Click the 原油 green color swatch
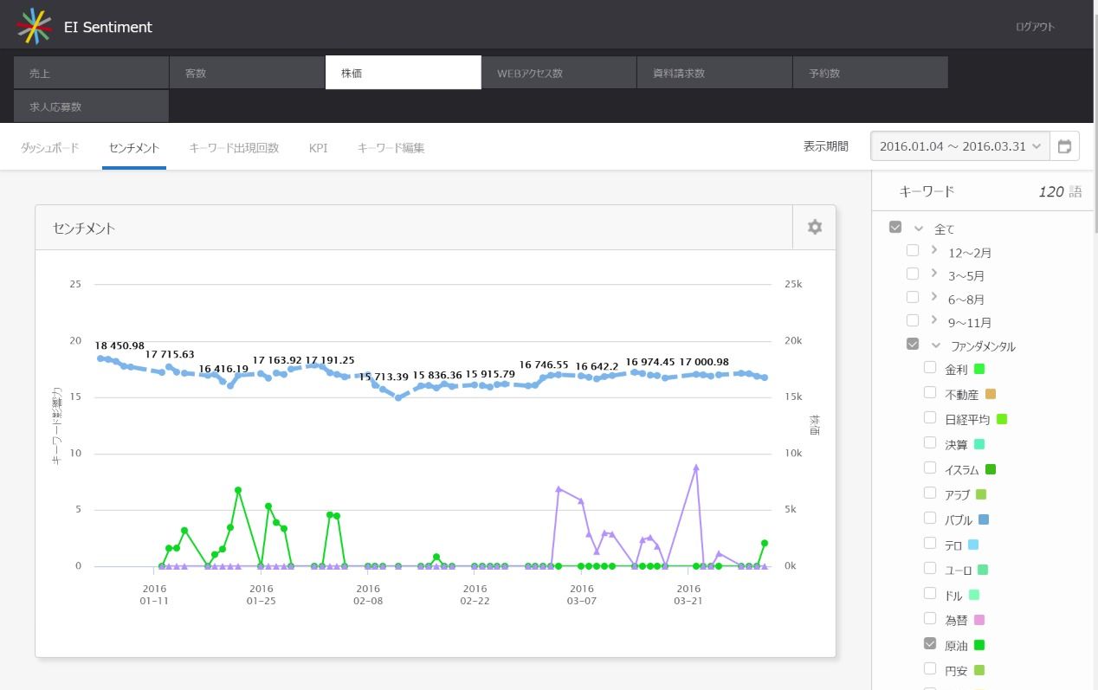This screenshot has height=690, width=1098. pos(979,645)
